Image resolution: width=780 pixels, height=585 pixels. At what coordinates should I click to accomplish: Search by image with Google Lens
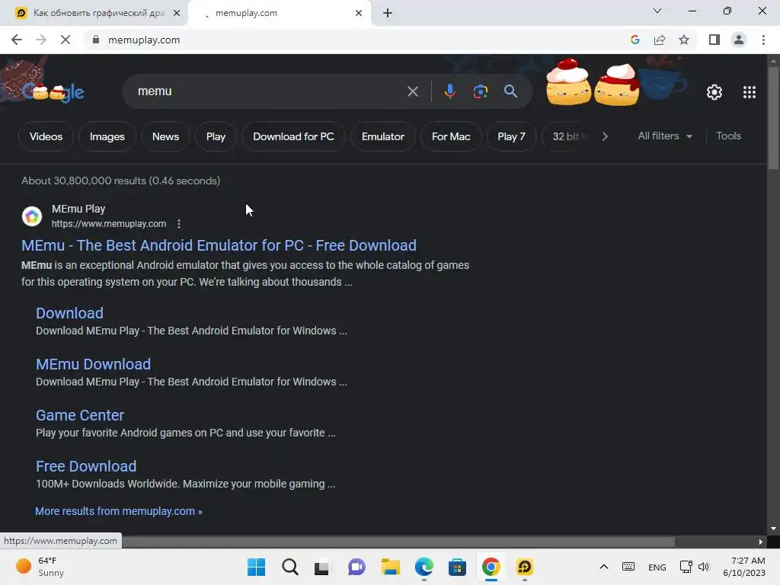(480, 91)
